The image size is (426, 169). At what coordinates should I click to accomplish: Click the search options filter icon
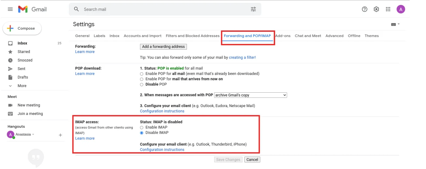pos(253,9)
